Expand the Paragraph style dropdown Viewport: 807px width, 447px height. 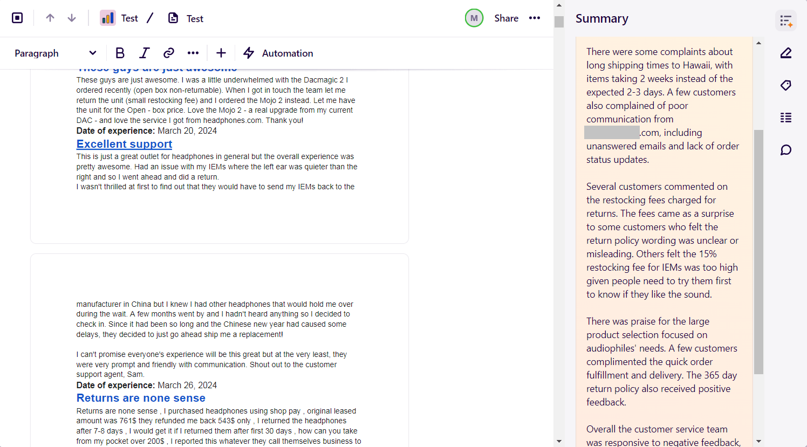[x=55, y=53]
